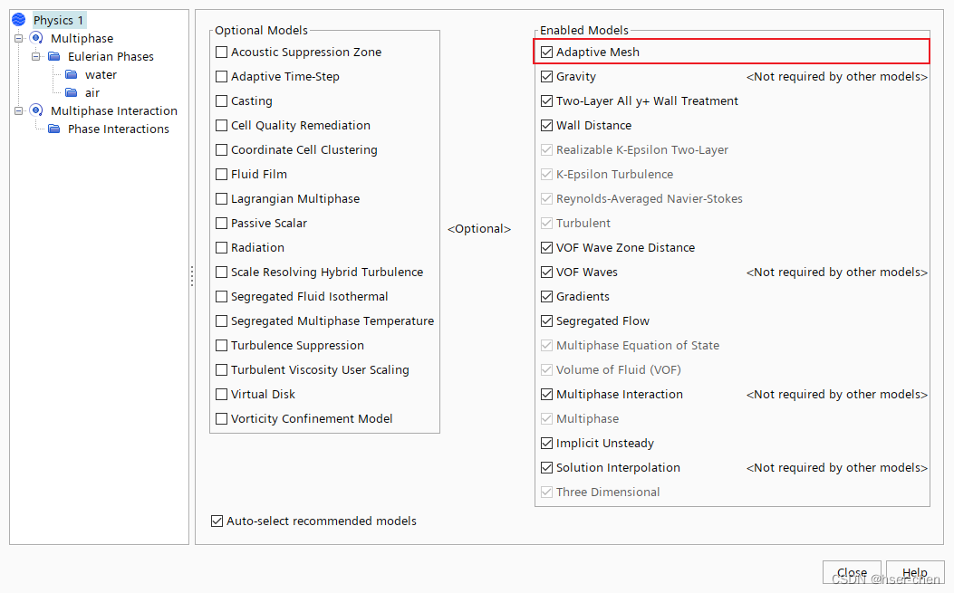Click the vertical panel splitter handle
This screenshot has height=593, width=954.
click(192, 276)
